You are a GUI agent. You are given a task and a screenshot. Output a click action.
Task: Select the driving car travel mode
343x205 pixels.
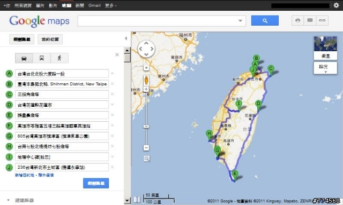click(24, 58)
